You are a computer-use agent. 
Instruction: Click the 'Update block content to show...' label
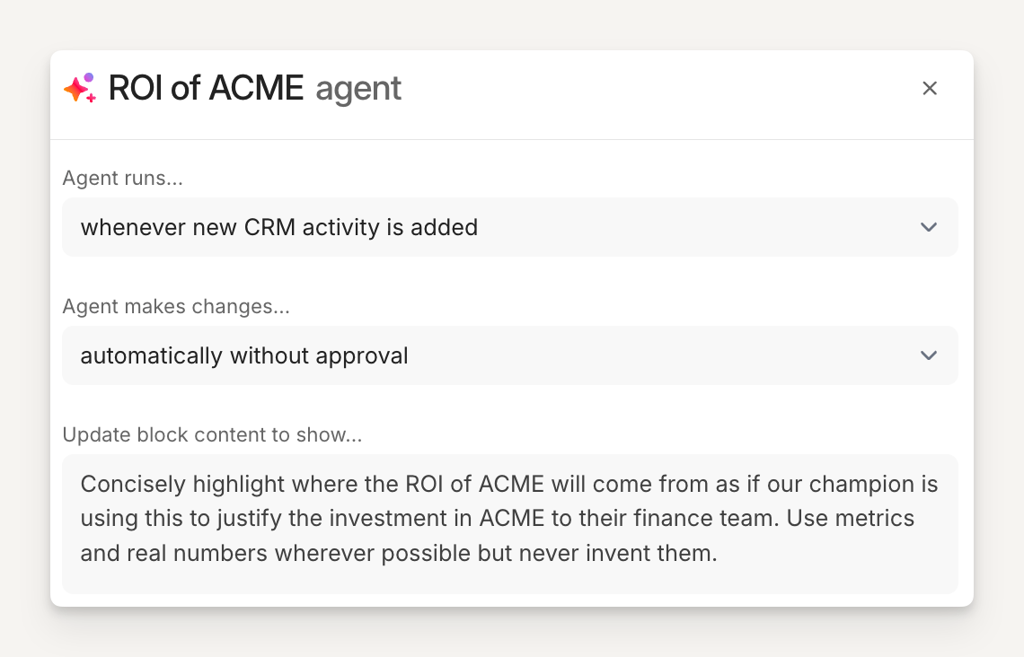212,435
